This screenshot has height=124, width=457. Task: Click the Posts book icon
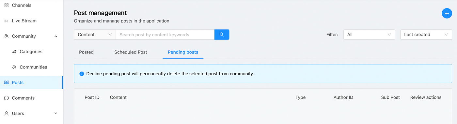pos(6,82)
